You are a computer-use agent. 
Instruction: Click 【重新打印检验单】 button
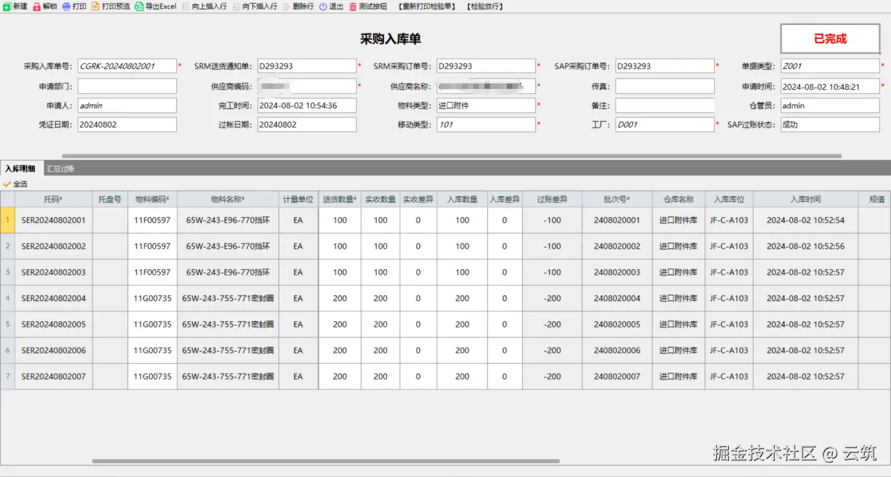(x=427, y=6)
